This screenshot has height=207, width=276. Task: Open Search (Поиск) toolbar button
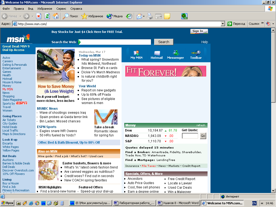pos(70,16)
